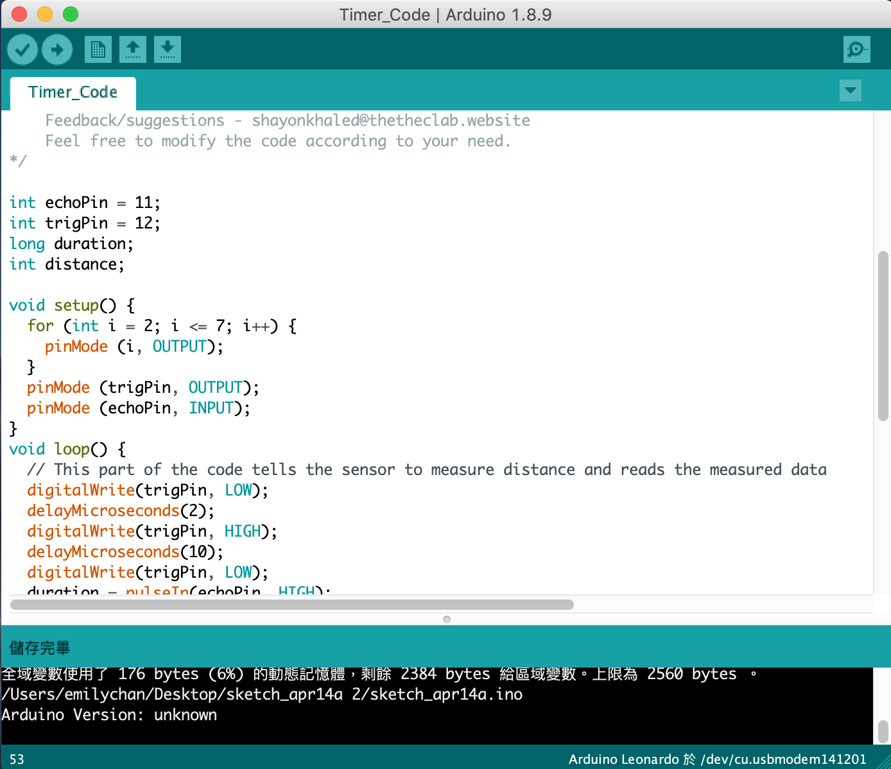The width and height of the screenshot is (891, 769).
Task: Click the console sketch_apr14a.ino path line
Action: coord(262,695)
